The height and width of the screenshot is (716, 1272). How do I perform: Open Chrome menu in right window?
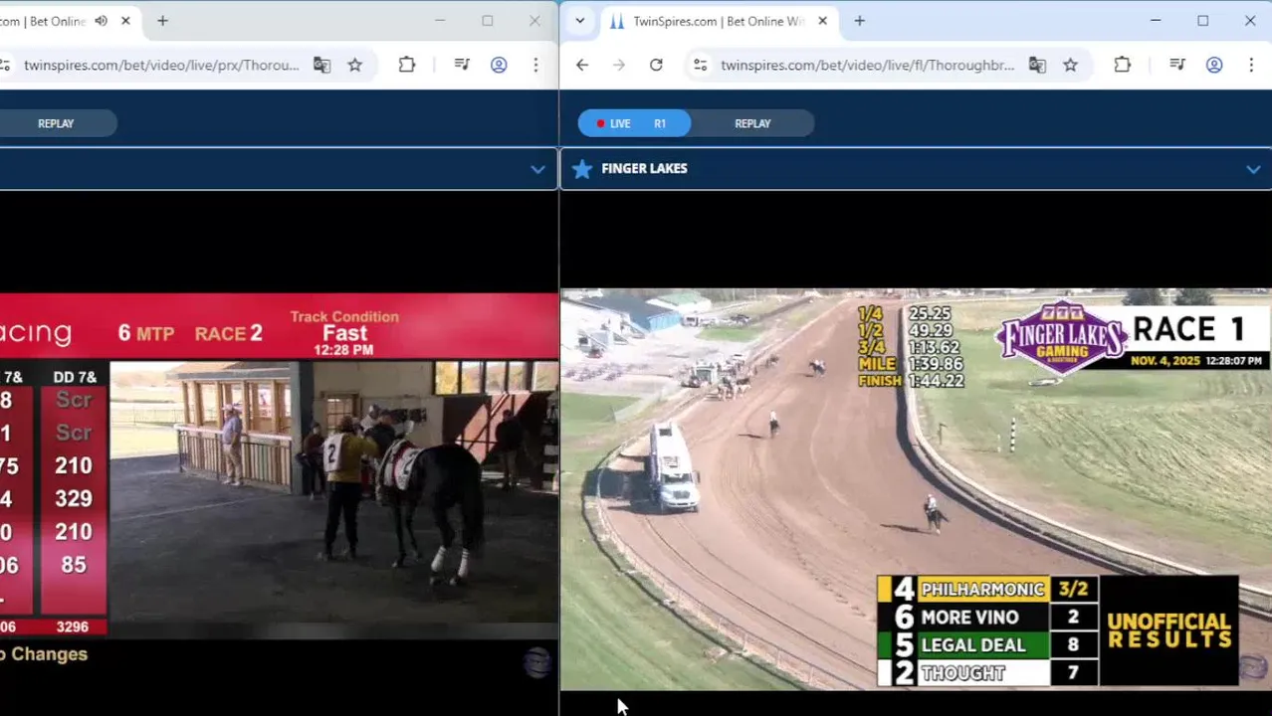coord(1251,65)
